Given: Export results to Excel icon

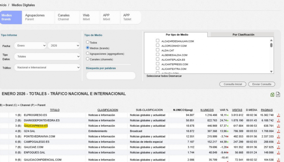Looking at the screenshot, I should point(273,94).
